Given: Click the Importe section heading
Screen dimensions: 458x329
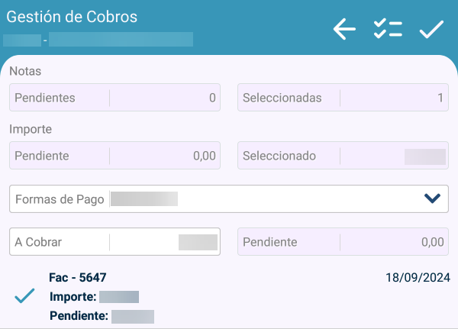Looking at the screenshot, I should coord(31,129).
